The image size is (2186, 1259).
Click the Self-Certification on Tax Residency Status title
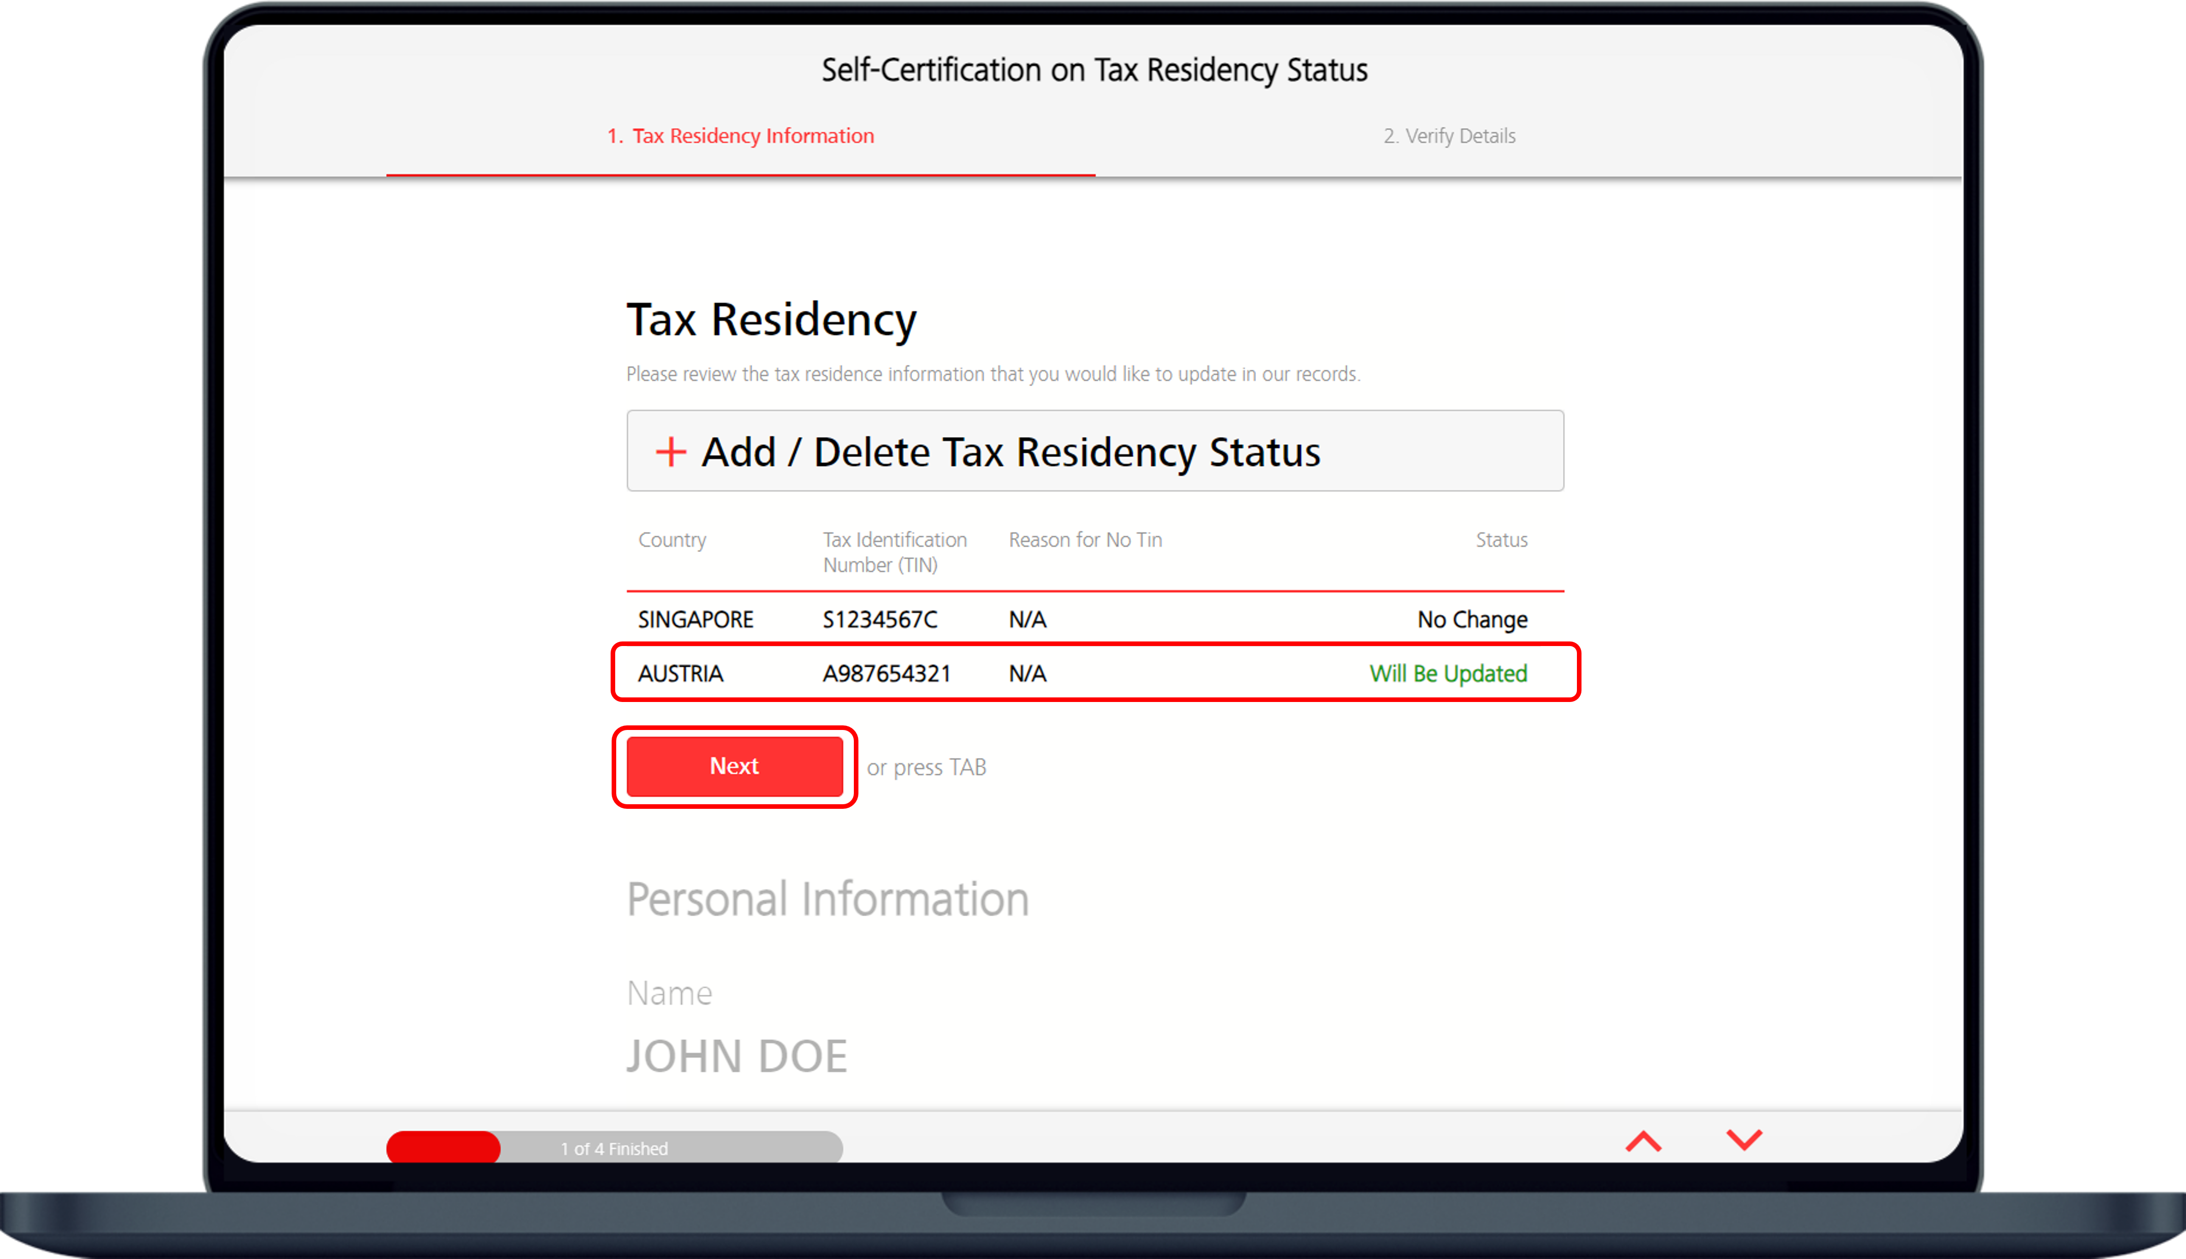(x=1094, y=70)
